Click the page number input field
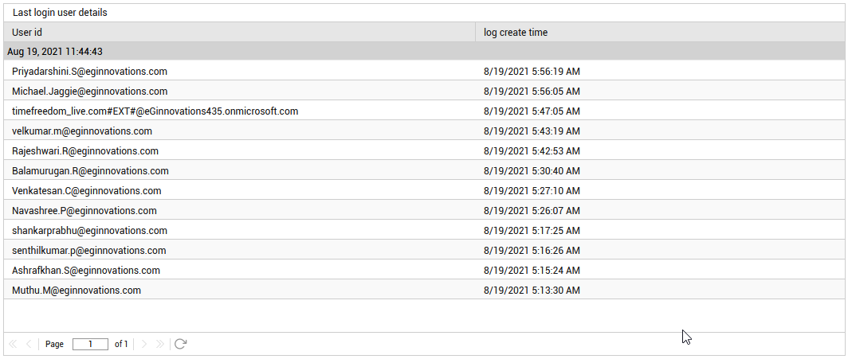Viewport: 848px width, 359px height. tap(90, 344)
